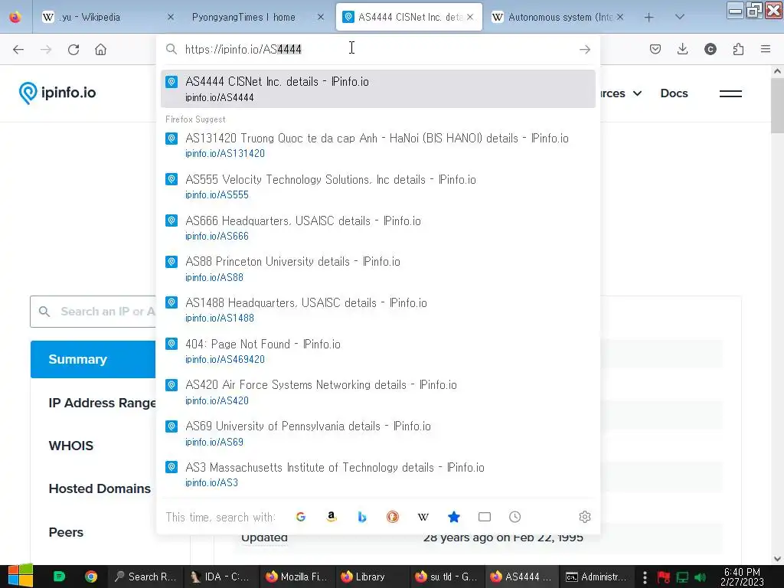Viewport: 784px width, 588px height.
Task: Open Administrator console from taskbar
Action: tap(597, 577)
